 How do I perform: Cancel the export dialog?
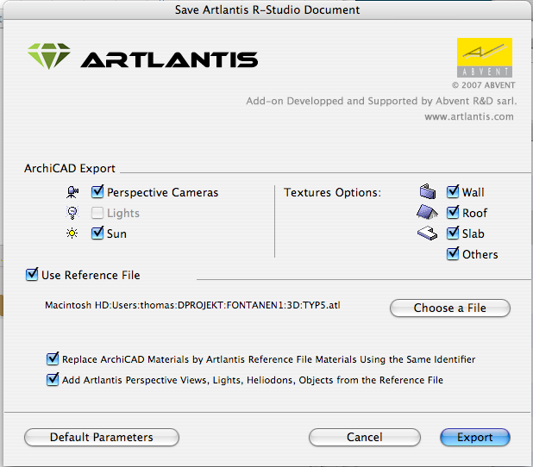tap(365, 437)
